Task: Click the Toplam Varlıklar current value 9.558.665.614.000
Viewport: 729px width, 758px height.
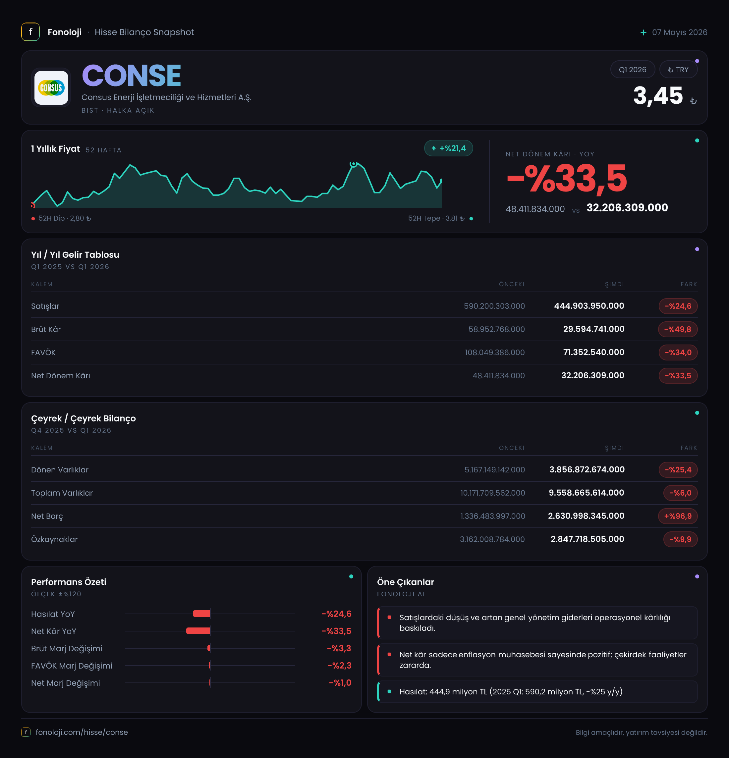Action: click(586, 493)
